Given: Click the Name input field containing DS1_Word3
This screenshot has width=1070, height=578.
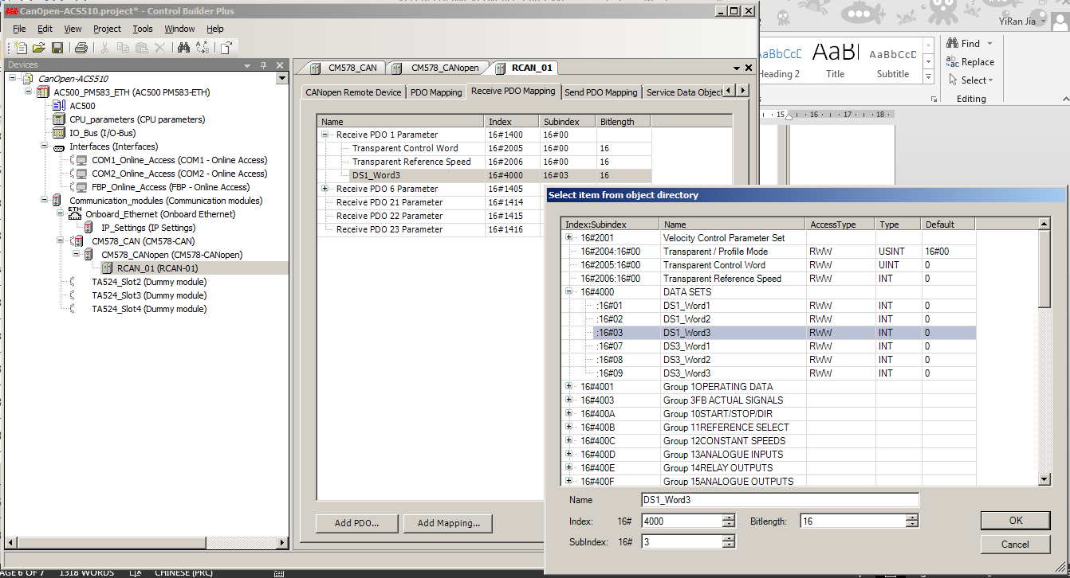Looking at the screenshot, I should pos(780,500).
